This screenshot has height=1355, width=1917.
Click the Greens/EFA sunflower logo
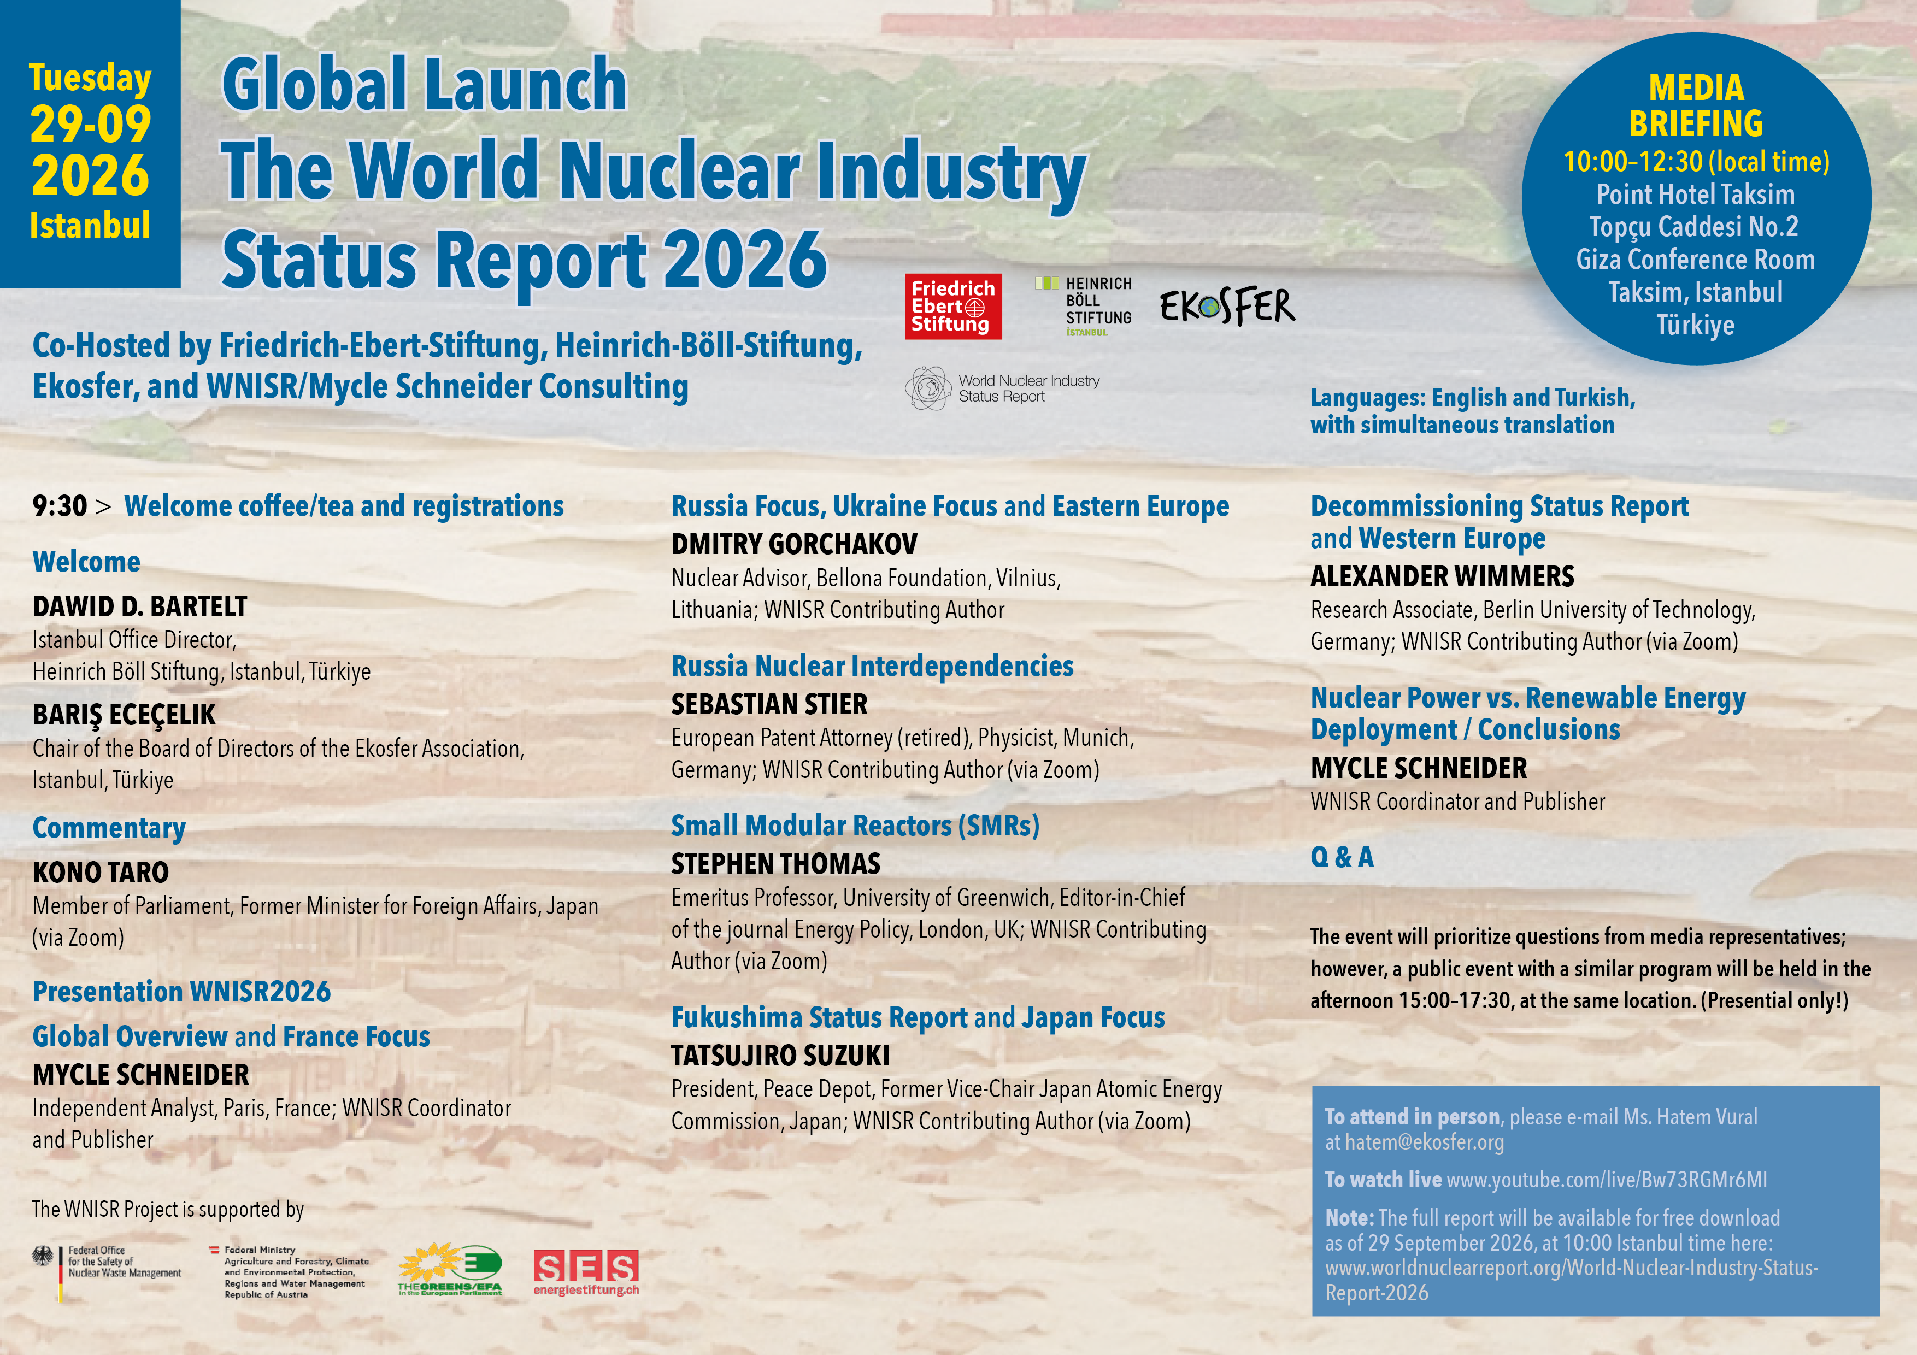pos(450,1269)
